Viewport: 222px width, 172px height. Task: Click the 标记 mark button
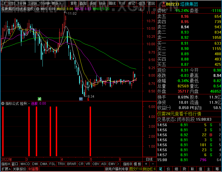click(x=132, y=3)
